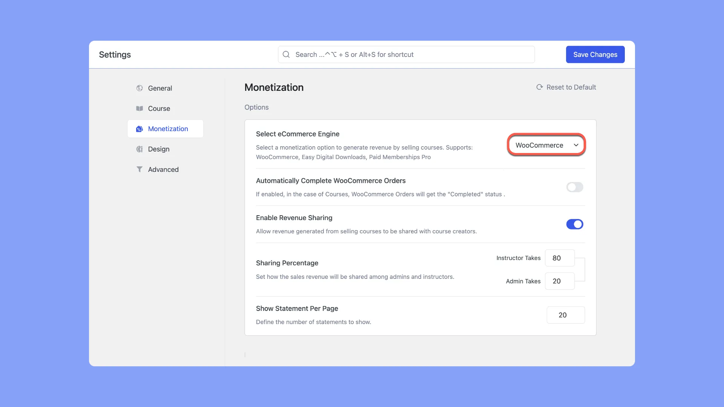The height and width of the screenshot is (407, 724).
Task: Click the Advanced sidebar icon
Action: [x=139, y=170]
